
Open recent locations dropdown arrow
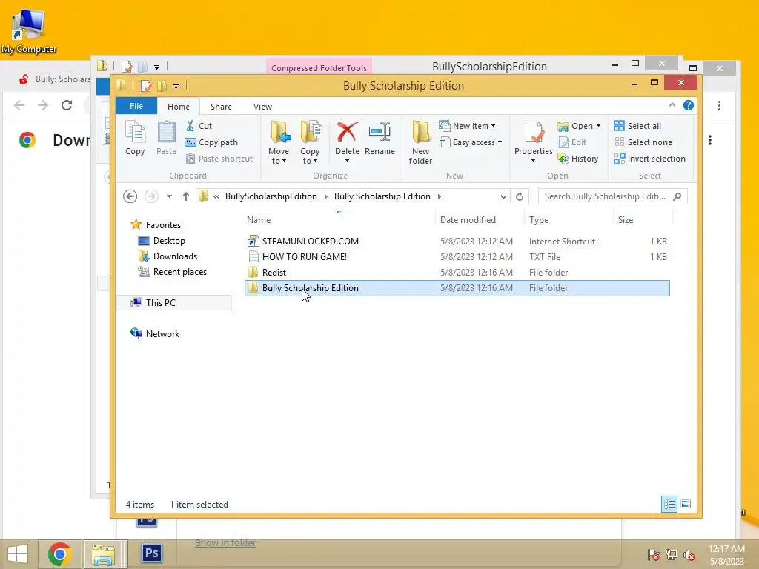[169, 196]
